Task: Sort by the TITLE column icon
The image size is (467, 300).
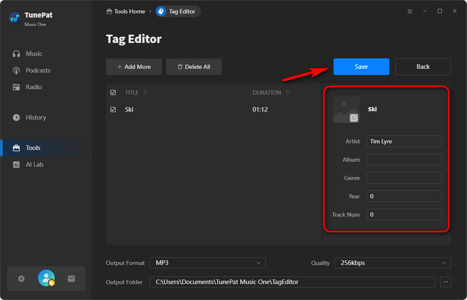Action: 145,93
